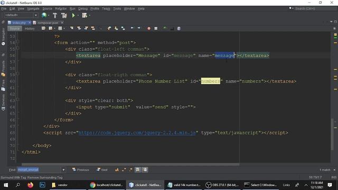338x190 pixels.
Task: Expand the Run Project dropdown arrow
Action: point(78,15)
